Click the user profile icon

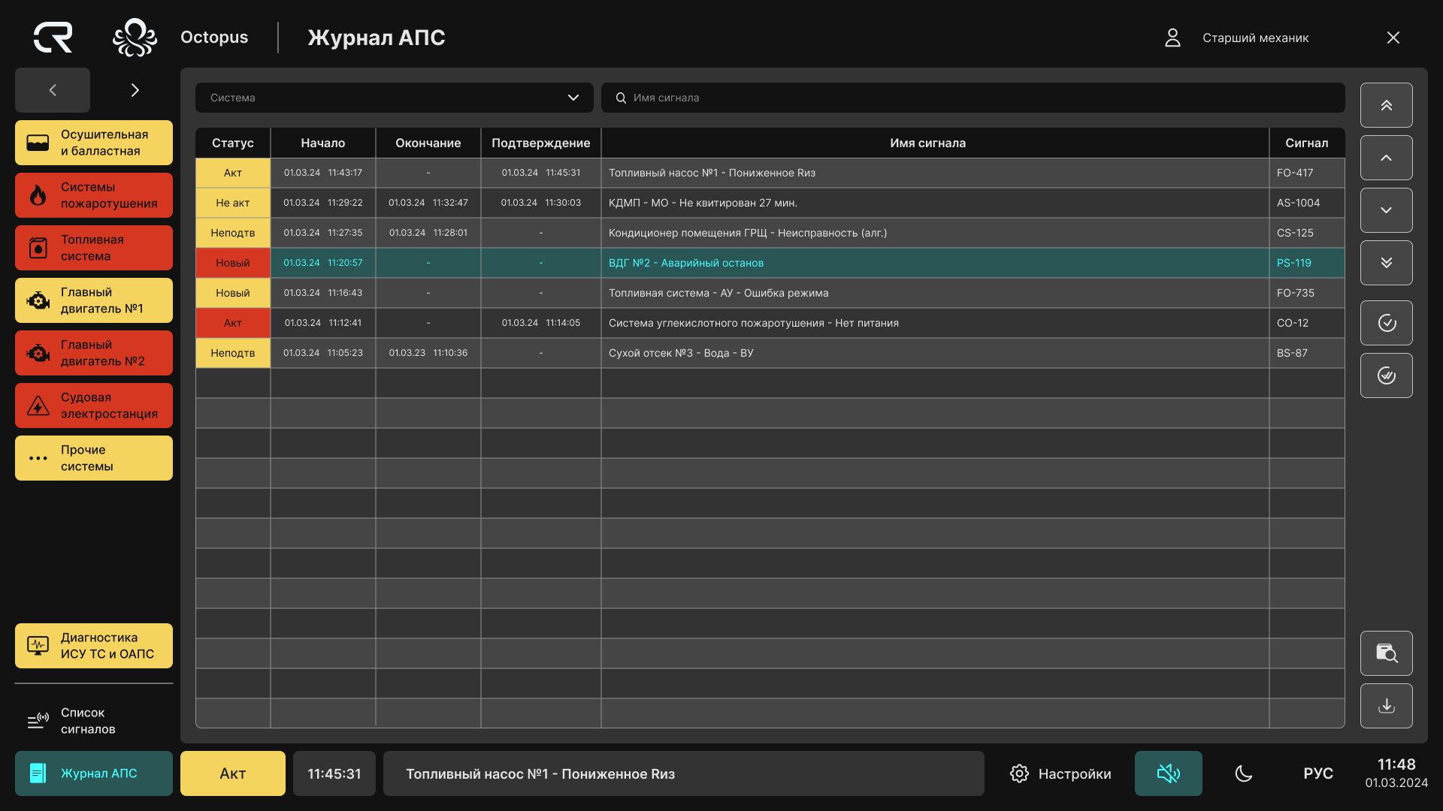1172,38
